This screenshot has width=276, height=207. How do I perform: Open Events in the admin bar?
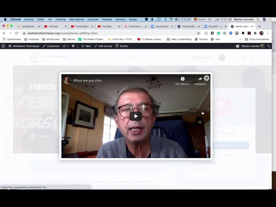pyautogui.click(x=122, y=46)
